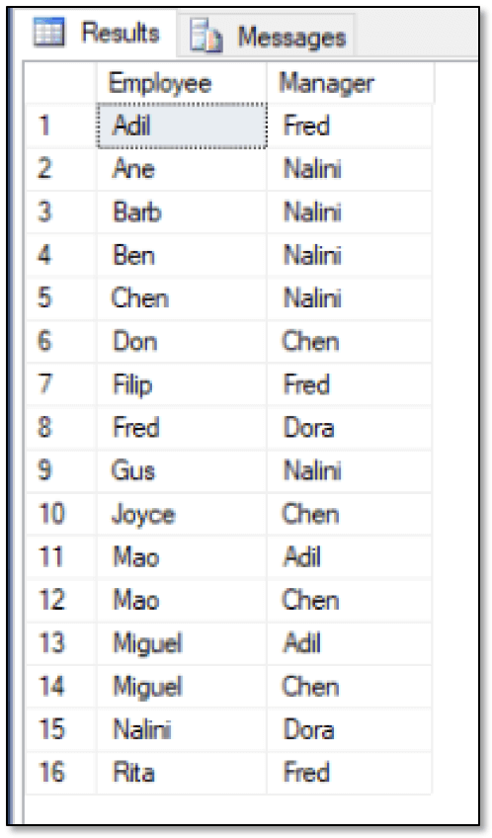This screenshot has width=492, height=838.
Task: Click the Messages tab icon
Action: click(205, 36)
